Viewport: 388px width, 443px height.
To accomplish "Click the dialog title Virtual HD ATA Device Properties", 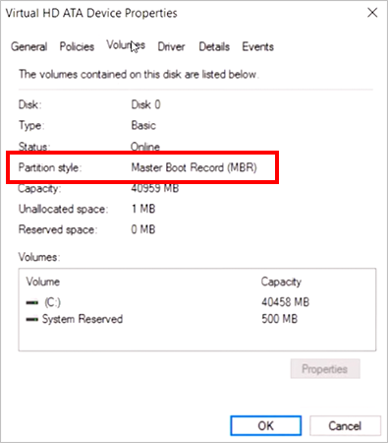I will 91,13.
